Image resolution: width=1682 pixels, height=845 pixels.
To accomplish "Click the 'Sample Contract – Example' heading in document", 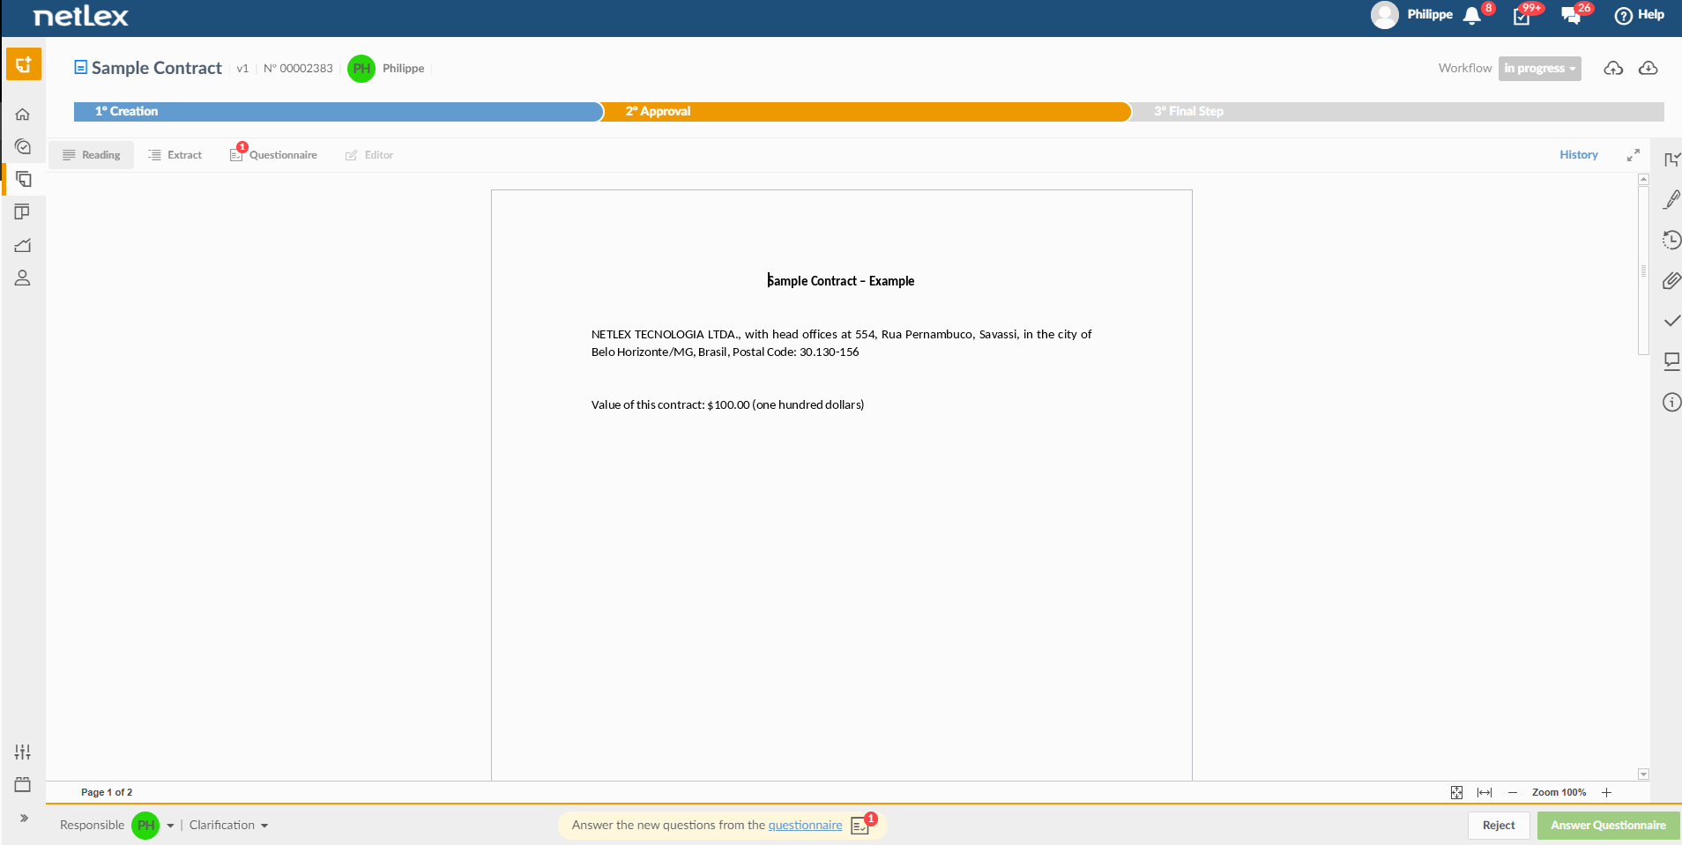I will pyautogui.click(x=841, y=281).
